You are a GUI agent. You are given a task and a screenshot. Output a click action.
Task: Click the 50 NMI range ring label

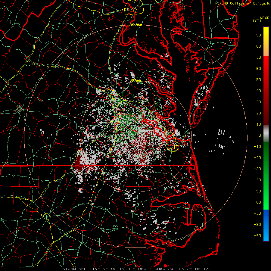(x=135, y=80)
